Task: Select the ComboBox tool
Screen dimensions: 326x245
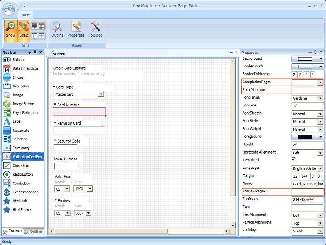Action: pyautogui.click(x=23, y=183)
